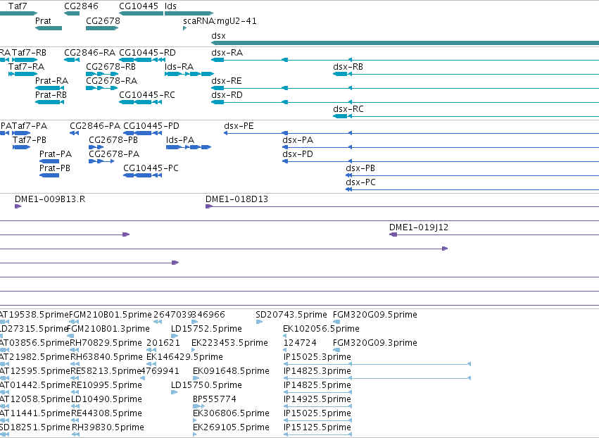The image size is (599, 438).
Task: Select the CG10445-PC protein label
Action: pos(151,168)
